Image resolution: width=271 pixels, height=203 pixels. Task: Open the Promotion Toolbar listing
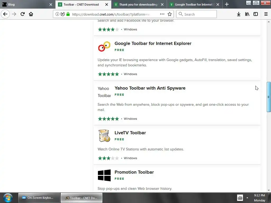point(134,172)
